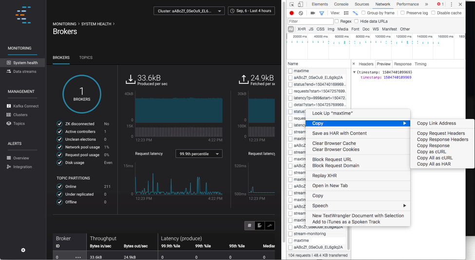The height and width of the screenshot is (260, 475).
Task: Open the DevTools inspect element picker
Action: coord(291,4)
